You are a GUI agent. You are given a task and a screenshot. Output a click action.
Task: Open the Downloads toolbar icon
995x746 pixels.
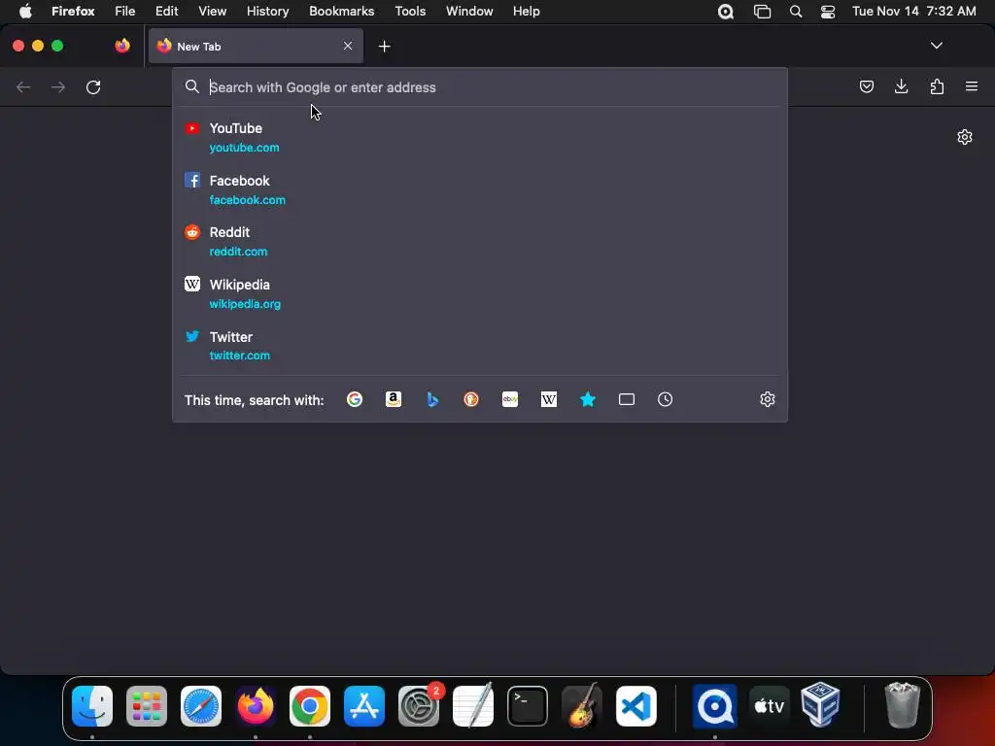pyautogui.click(x=901, y=86)
